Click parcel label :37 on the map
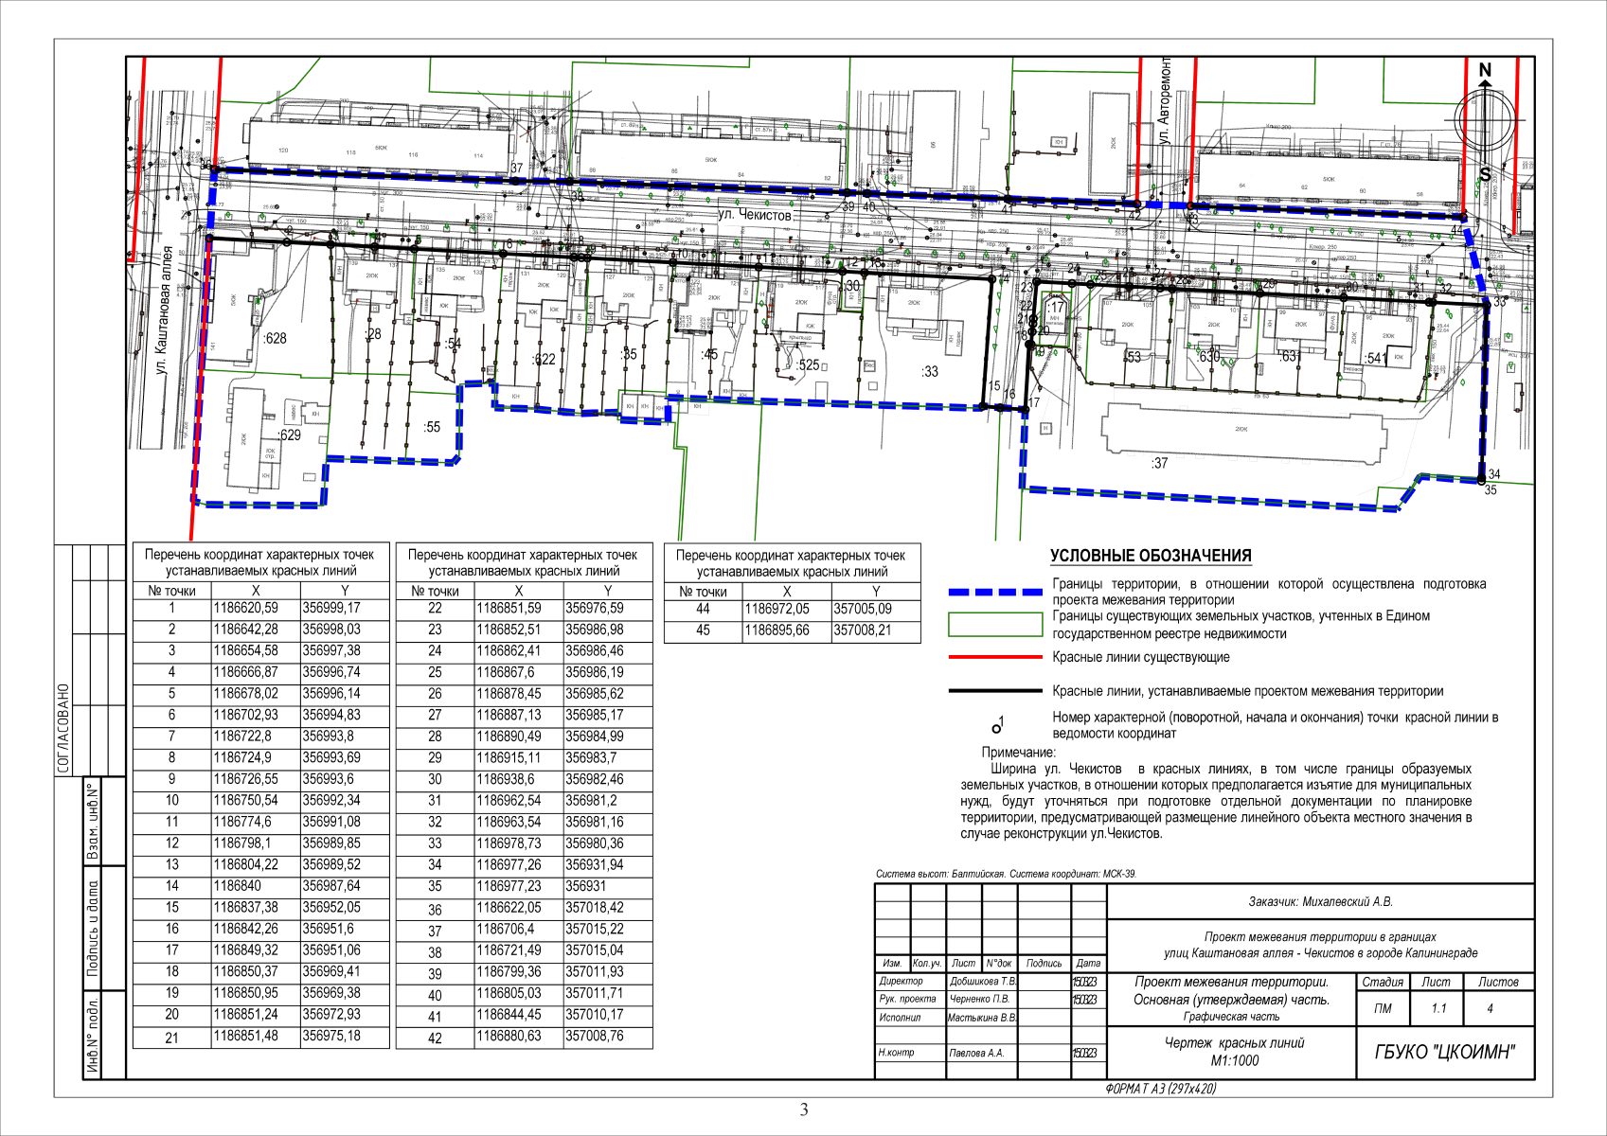This screenshot has width=1607, height=1136. click(x=1159, y=463)
